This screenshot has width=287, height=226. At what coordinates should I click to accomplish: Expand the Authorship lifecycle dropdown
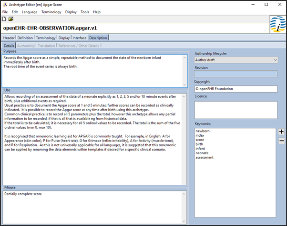(x=236, y=60)
